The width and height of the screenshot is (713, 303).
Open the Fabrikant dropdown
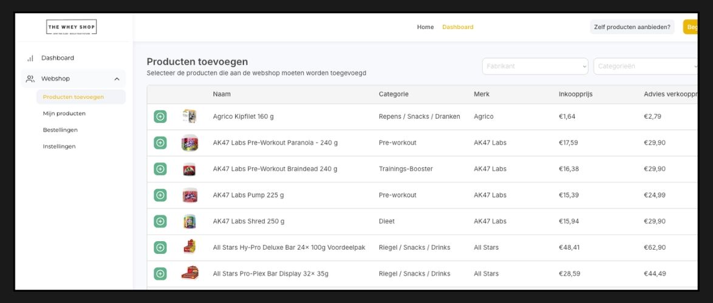click(x=535, y=66)
